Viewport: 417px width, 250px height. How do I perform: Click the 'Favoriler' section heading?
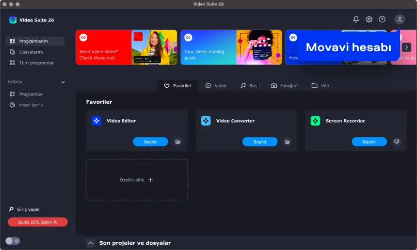click(99, 102)
